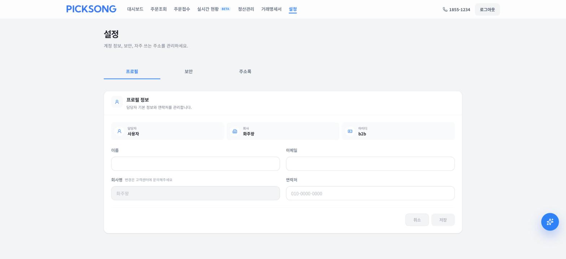Click the ID card icon in 아이디 card
The width and height of the screenshot is (566, 259).
(x=350, y=131)
